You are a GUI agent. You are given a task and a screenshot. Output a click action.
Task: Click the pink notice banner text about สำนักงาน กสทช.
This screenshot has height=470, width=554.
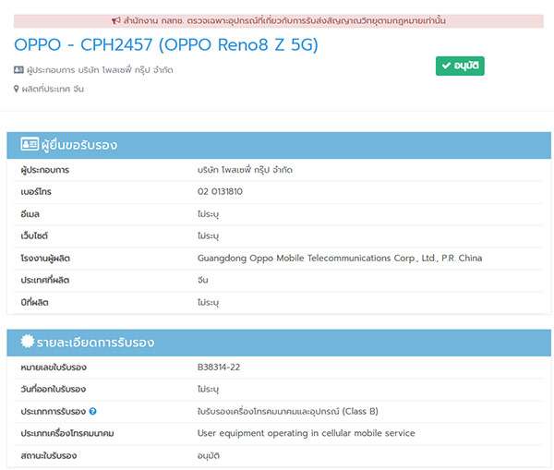coord(284,21)
